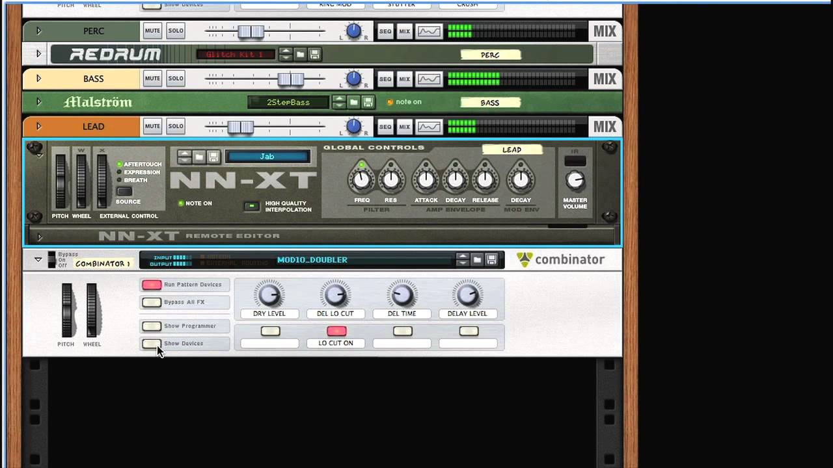Collapse the Combinator device
The width and height of the screenshot is (833, 468).
coord(38,260)
